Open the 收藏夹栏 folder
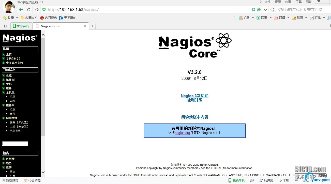The width and height of the screenshot is (331, 184). click(29, 18)
